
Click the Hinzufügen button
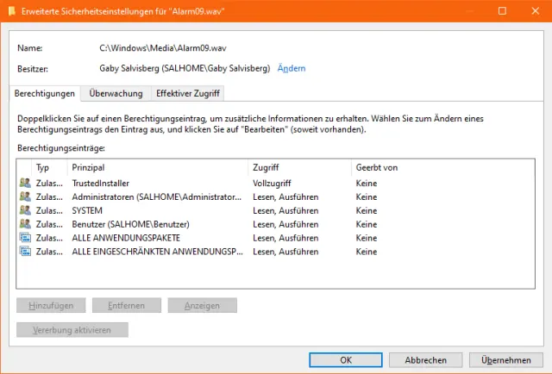tap(51, 305)
